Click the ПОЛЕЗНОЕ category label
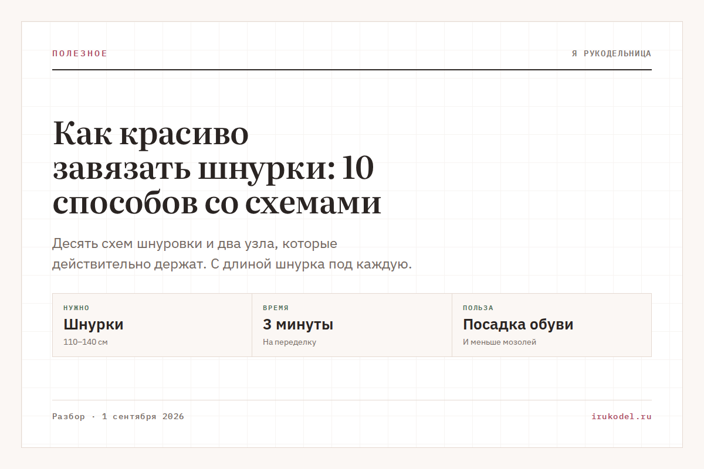 click(80, 53)
